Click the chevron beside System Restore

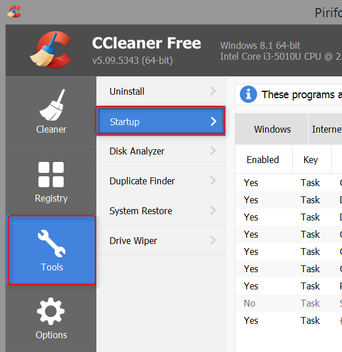click(x=213, y=211)
